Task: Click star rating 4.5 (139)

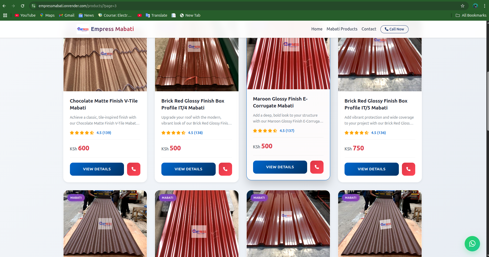Action: point(90,133)
